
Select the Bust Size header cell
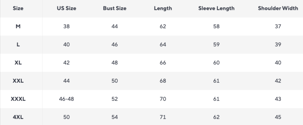click(114, 9)
